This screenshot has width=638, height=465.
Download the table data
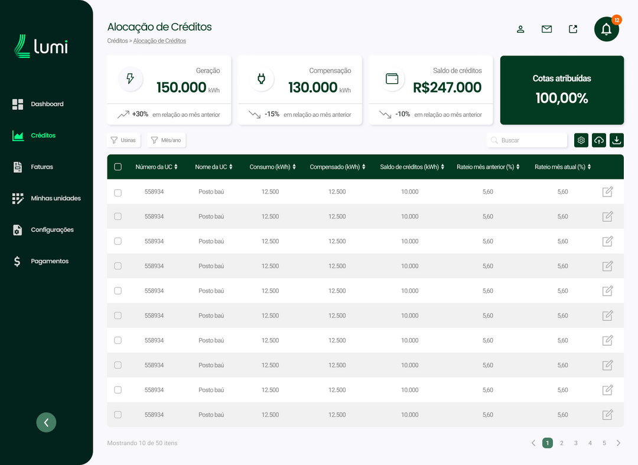tap(616, 140)
